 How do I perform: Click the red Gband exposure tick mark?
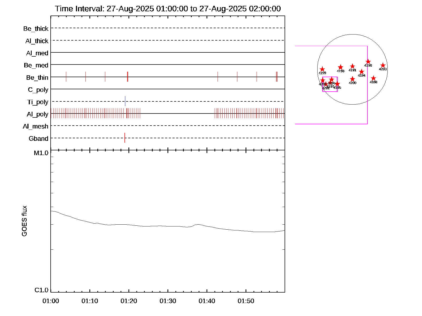pyautogui.click(x=125, y=138)
